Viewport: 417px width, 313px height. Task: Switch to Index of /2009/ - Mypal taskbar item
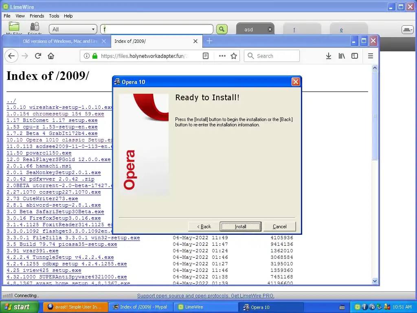[140, 307]
